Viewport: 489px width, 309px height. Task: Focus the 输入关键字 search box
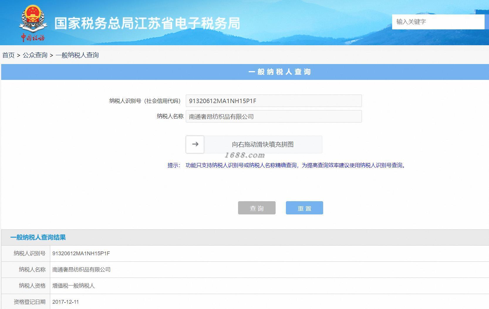[x=438, y=22]
